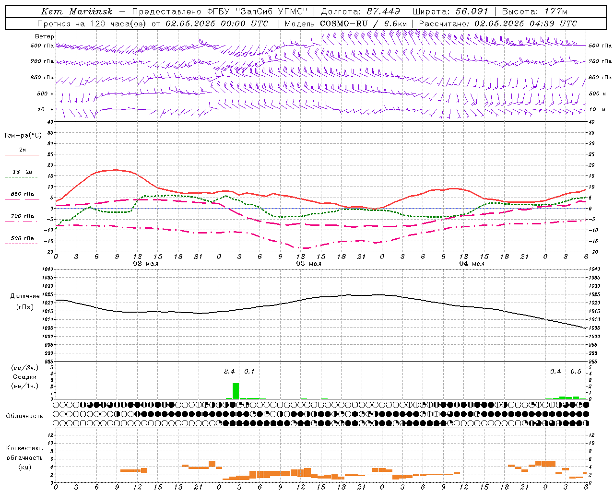Click the tallest green precipitation bar
This screenshot has width=614, height=491.
pyautogui.click(x=236, y=391)
